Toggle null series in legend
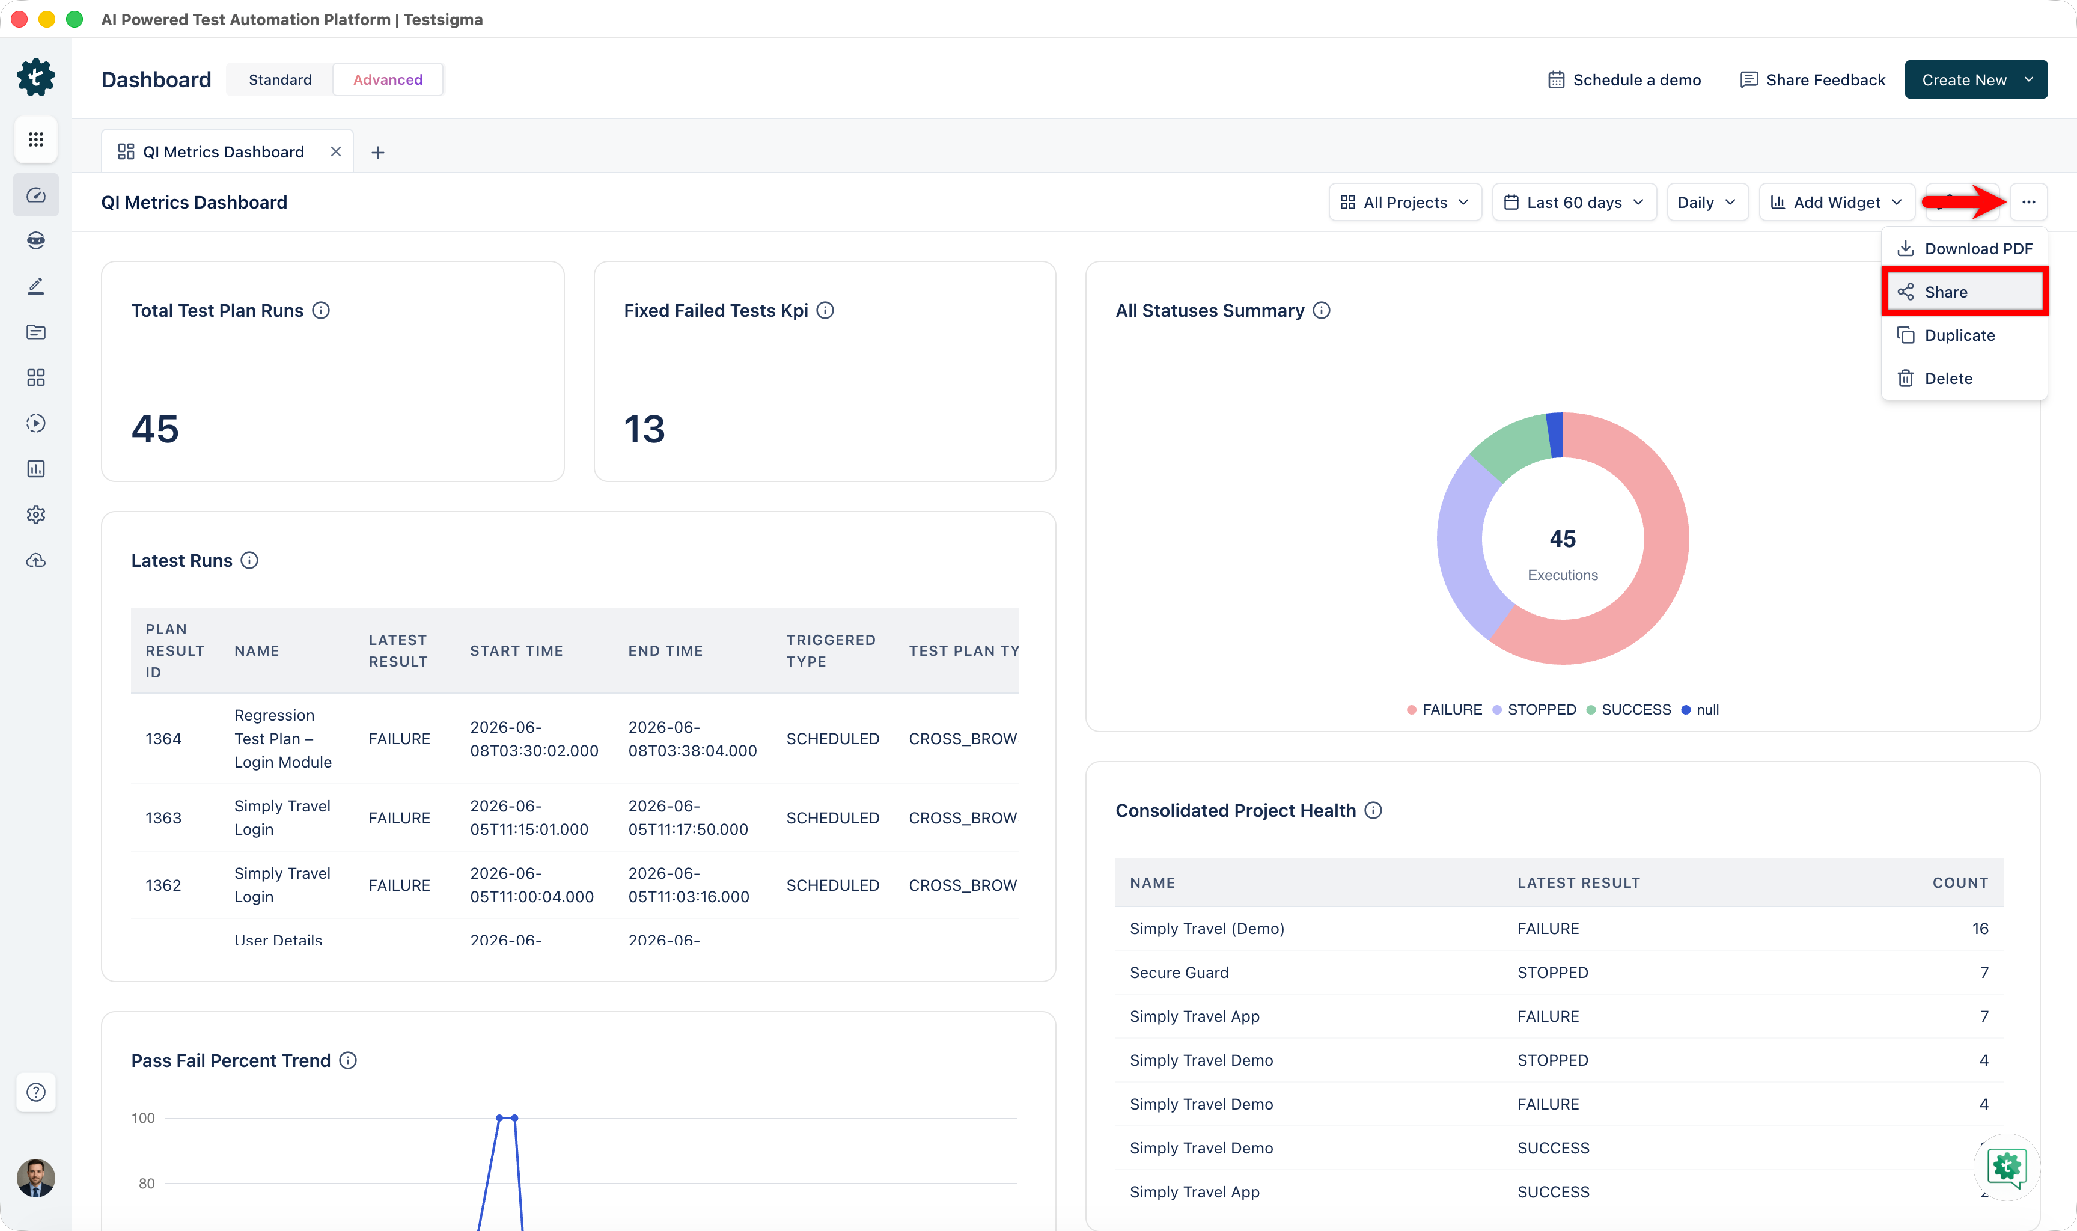 click(x=1700, y=710)
